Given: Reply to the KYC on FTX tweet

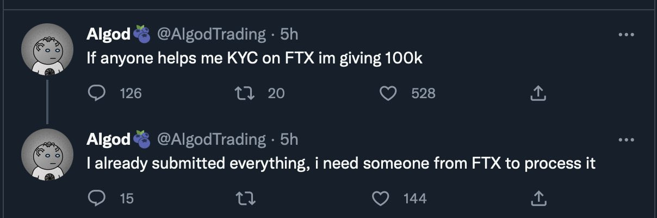Looking at the screenshot, I should click(96, 93).
